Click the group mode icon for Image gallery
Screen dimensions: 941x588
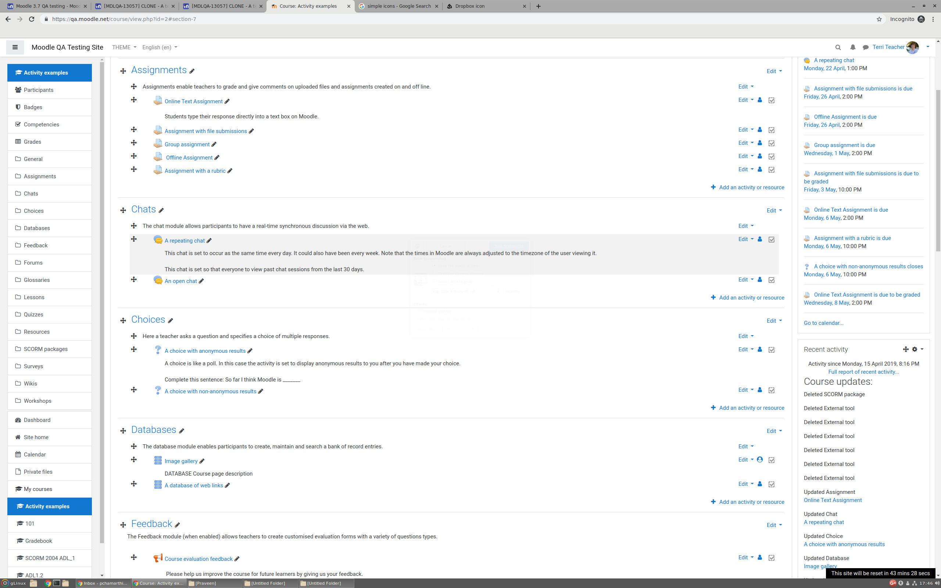point(760,459)
